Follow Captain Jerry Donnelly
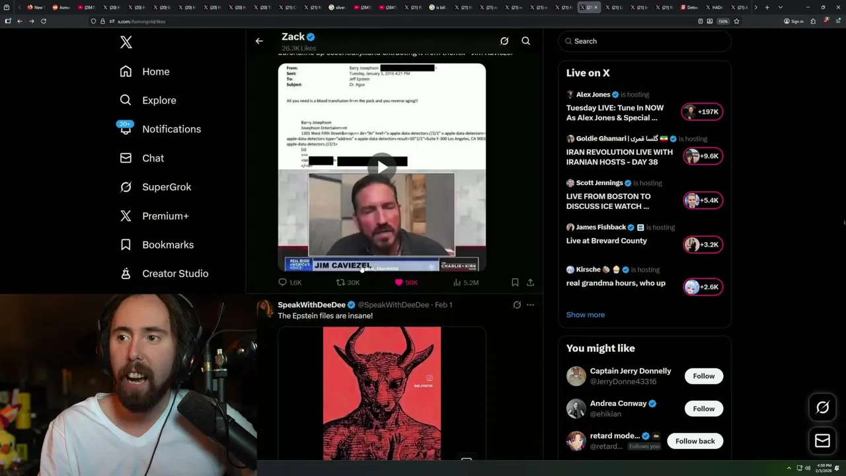Image resolution: width=846 pixels, height=476 pixels. (x=703, y=376)
